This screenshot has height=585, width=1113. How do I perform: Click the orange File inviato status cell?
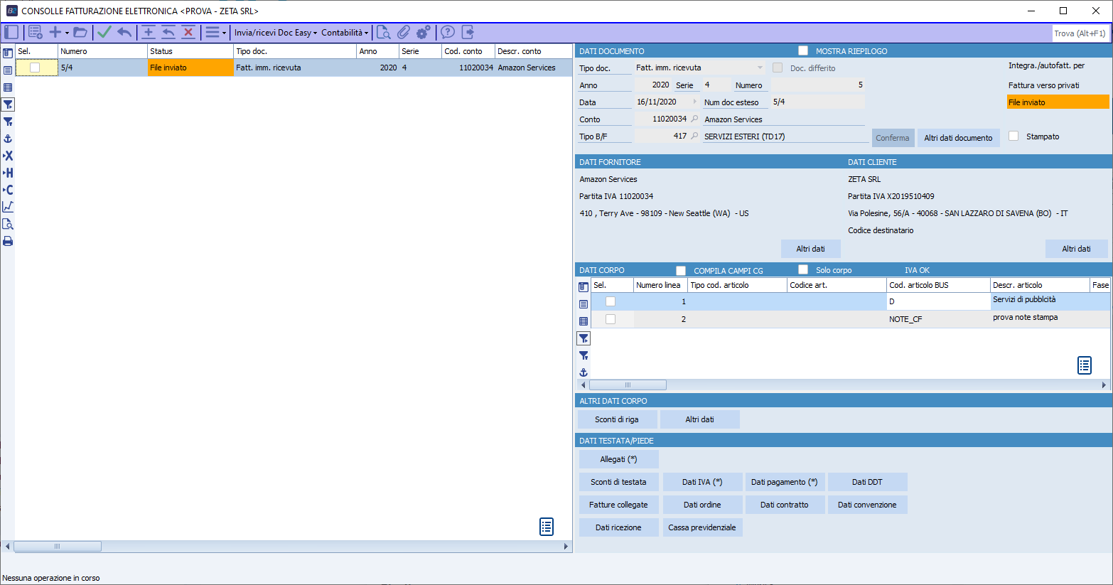click(x=190, y=68)
